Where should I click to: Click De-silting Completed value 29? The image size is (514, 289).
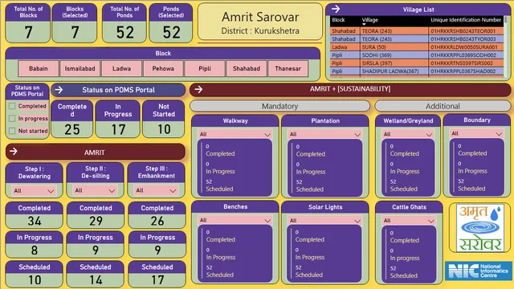(96, 222)
